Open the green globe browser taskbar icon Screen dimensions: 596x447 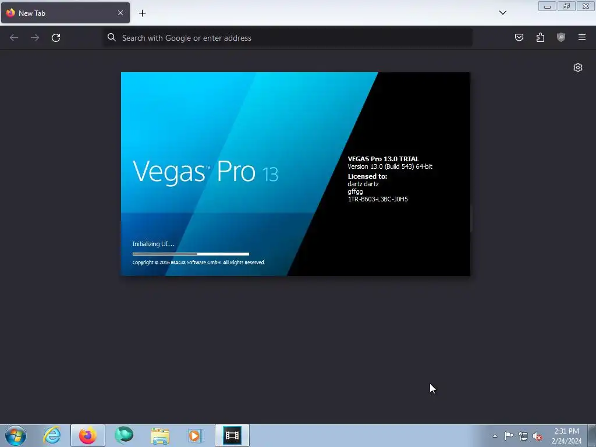click(x=124, y=435)
